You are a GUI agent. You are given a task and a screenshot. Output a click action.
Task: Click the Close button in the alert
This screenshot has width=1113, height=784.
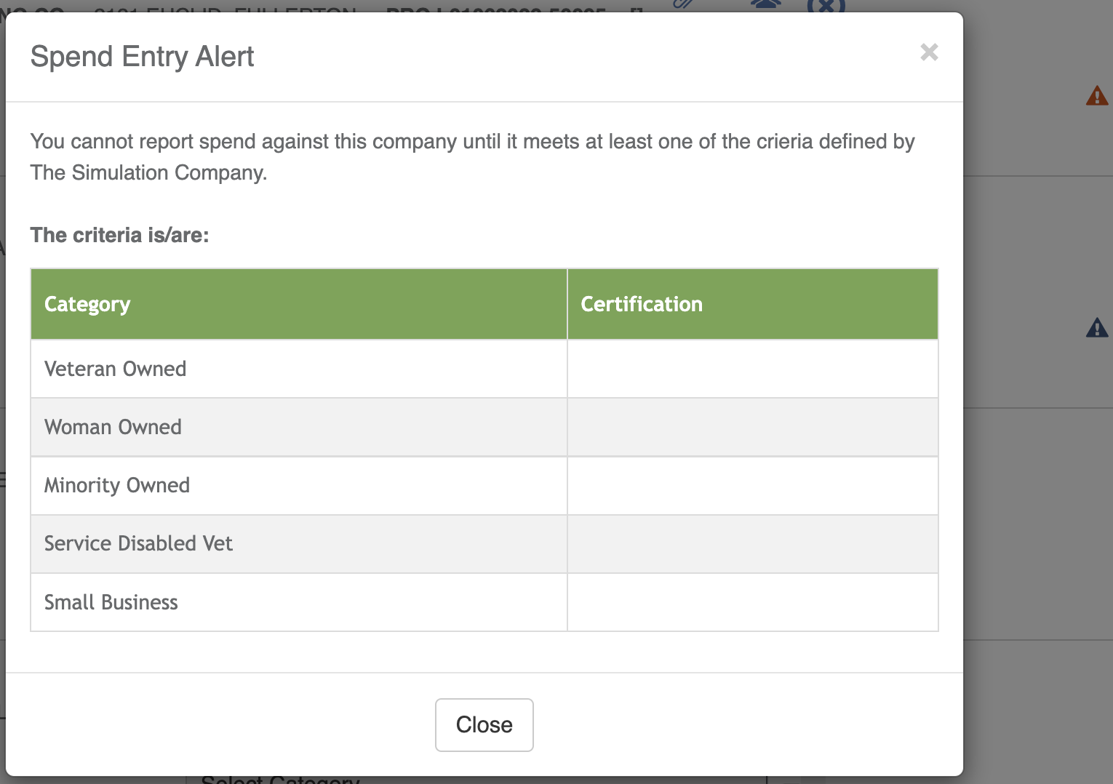point(484,725)
